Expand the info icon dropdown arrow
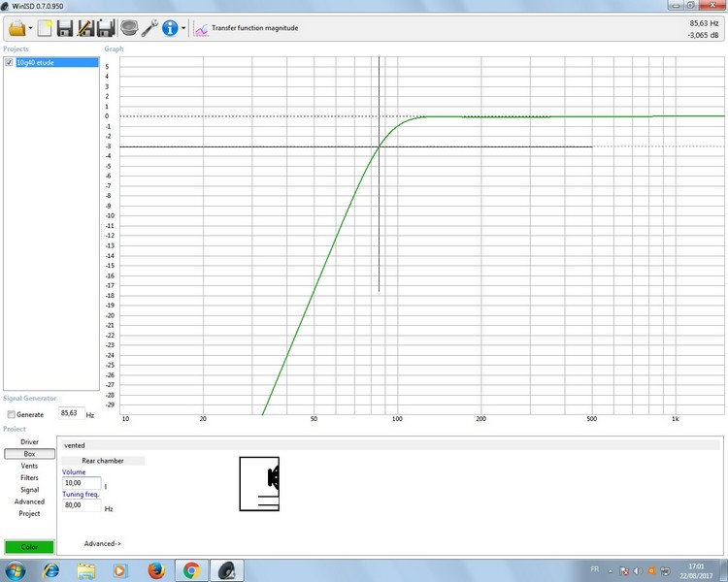The image size is (728, 582). point(183,28)
